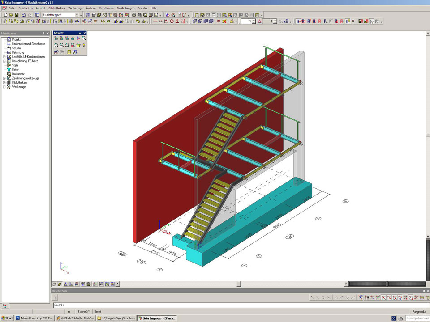The image size is (430, 322).
Task: Click the Windows Start button
Action: click(x=7, y=318)
